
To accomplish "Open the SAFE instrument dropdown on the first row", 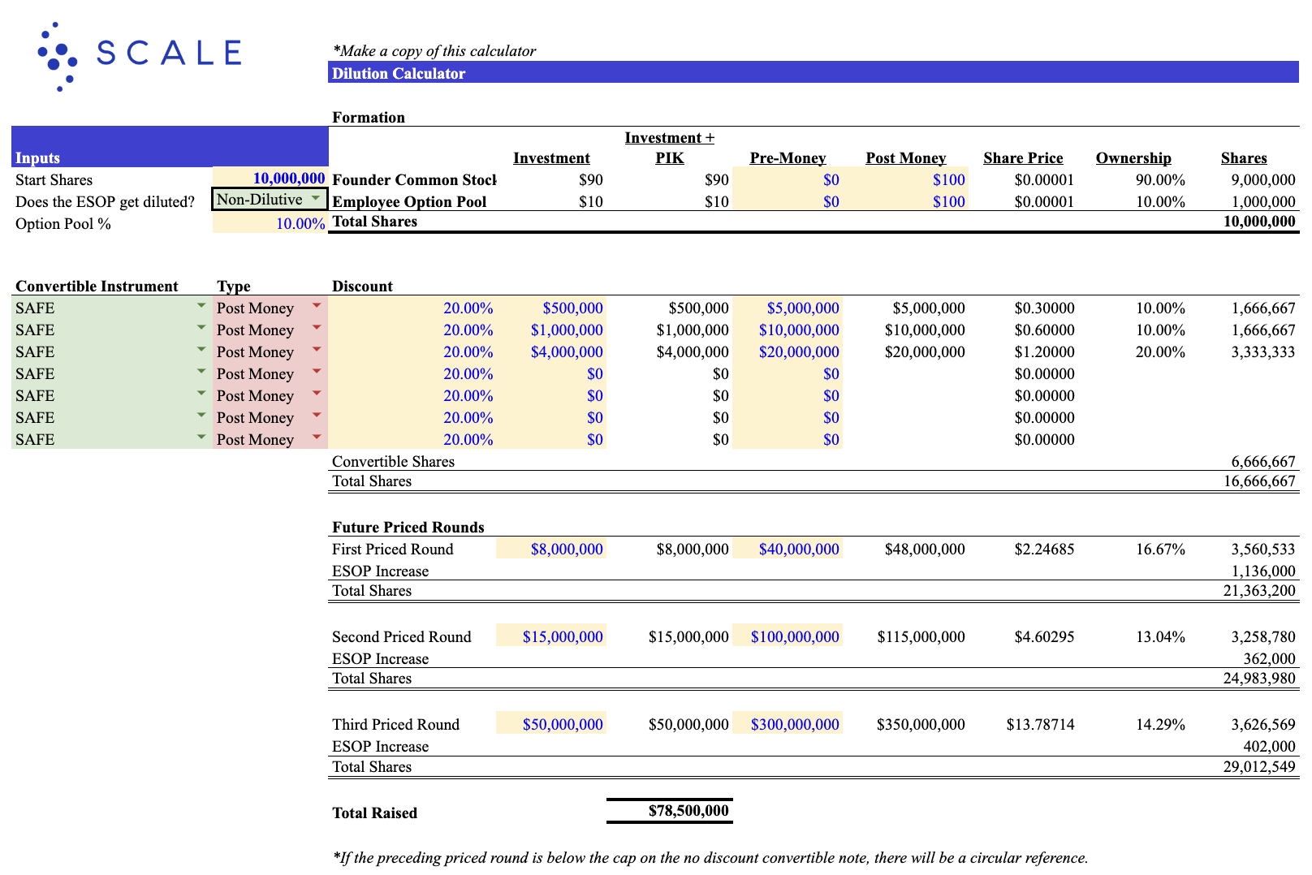I will tap(201, 308).
